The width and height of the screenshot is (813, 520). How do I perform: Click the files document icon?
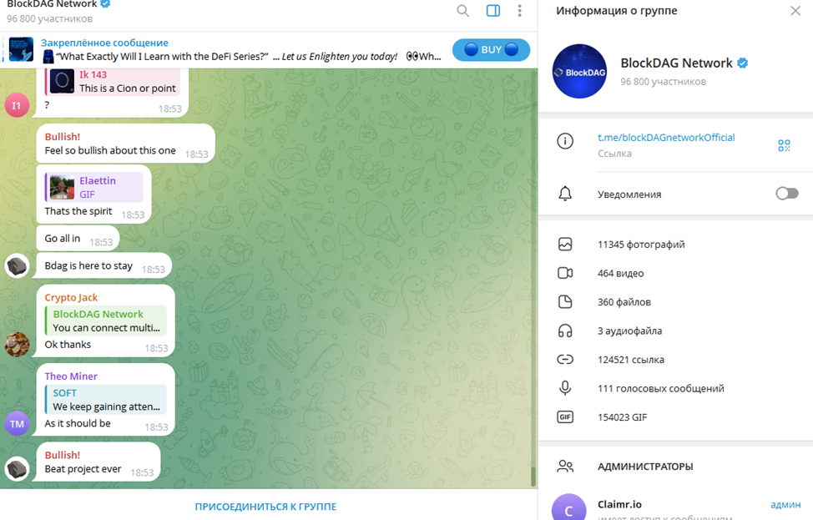565,302
